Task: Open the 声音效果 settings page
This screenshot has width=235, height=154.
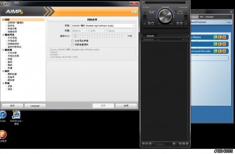Action: [12, 29]
